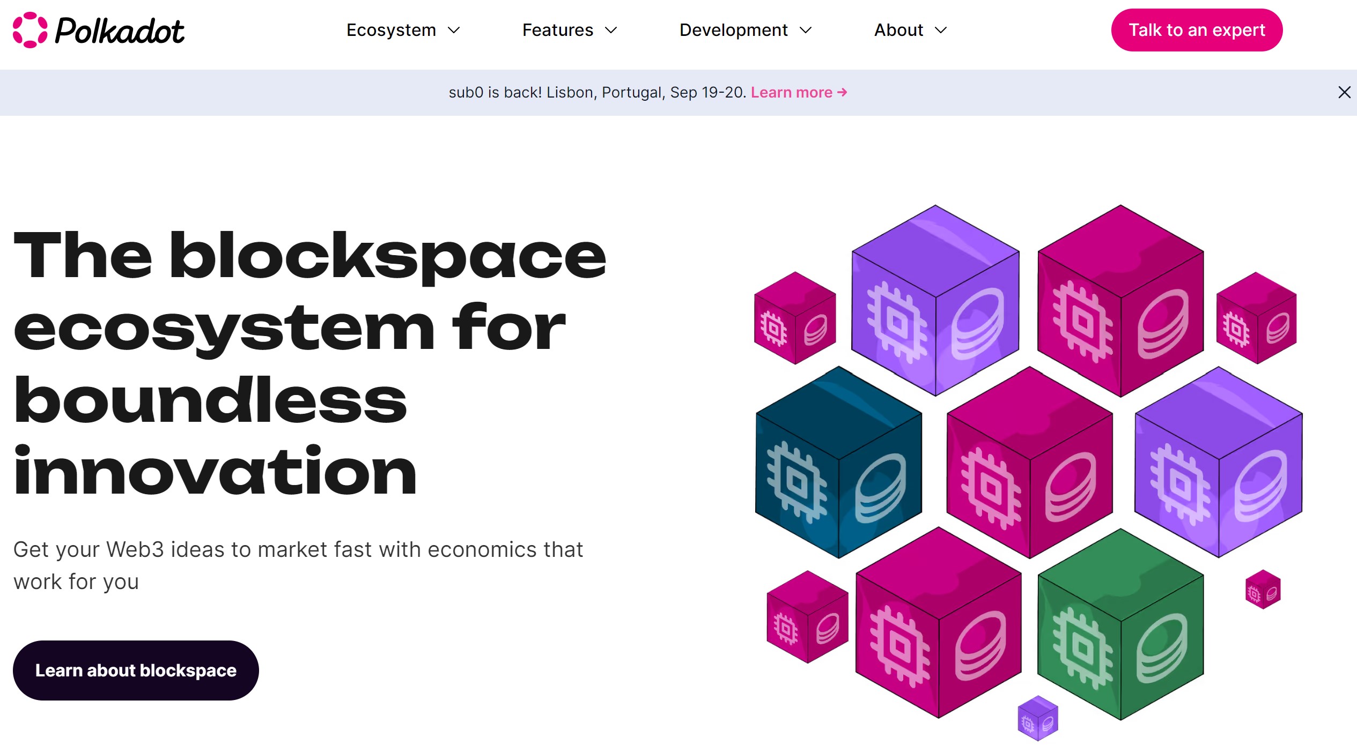Dismiss the sub0 announcement banner
The width and height of the screenshot is (1357, 745).
point(1344,93)
